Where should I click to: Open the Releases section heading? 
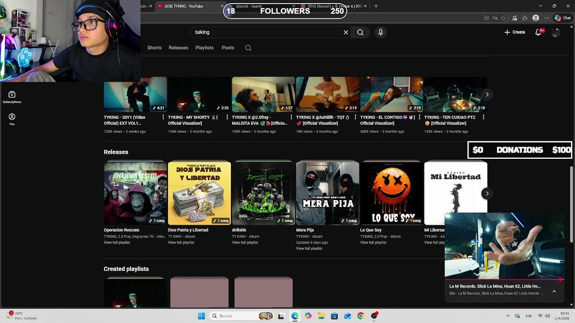click(116, 152)
